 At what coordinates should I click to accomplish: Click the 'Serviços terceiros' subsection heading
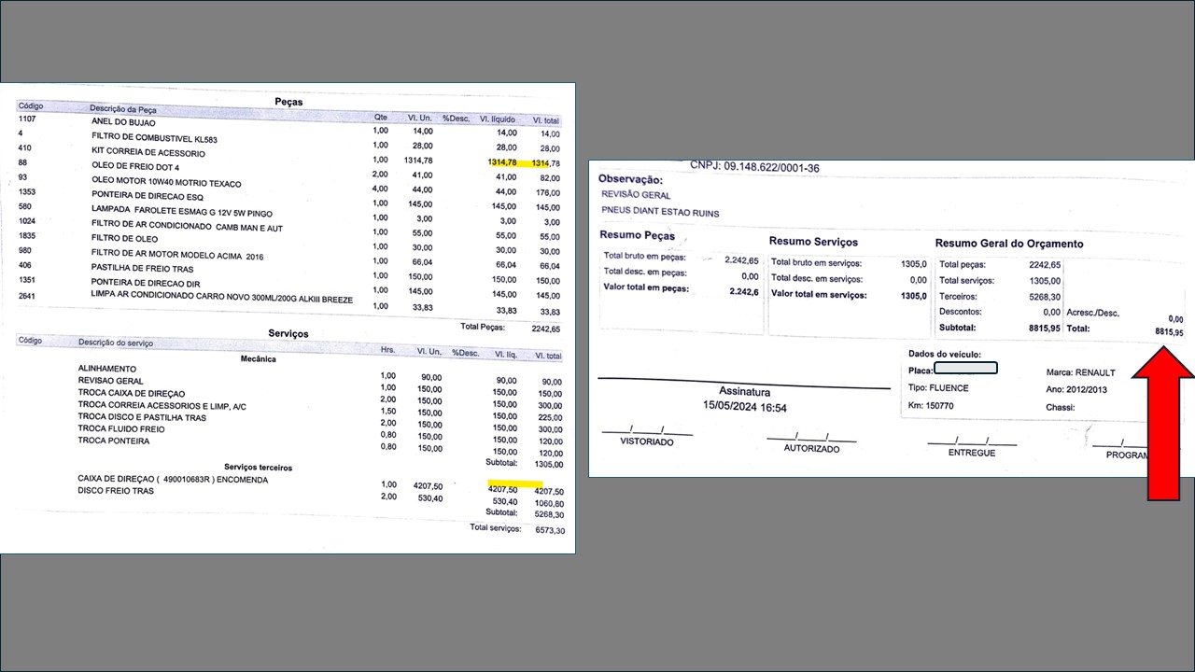coord(258,467)
